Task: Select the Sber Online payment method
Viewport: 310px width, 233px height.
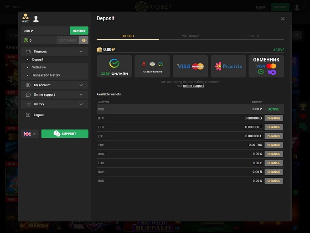Action: [114, 67]
